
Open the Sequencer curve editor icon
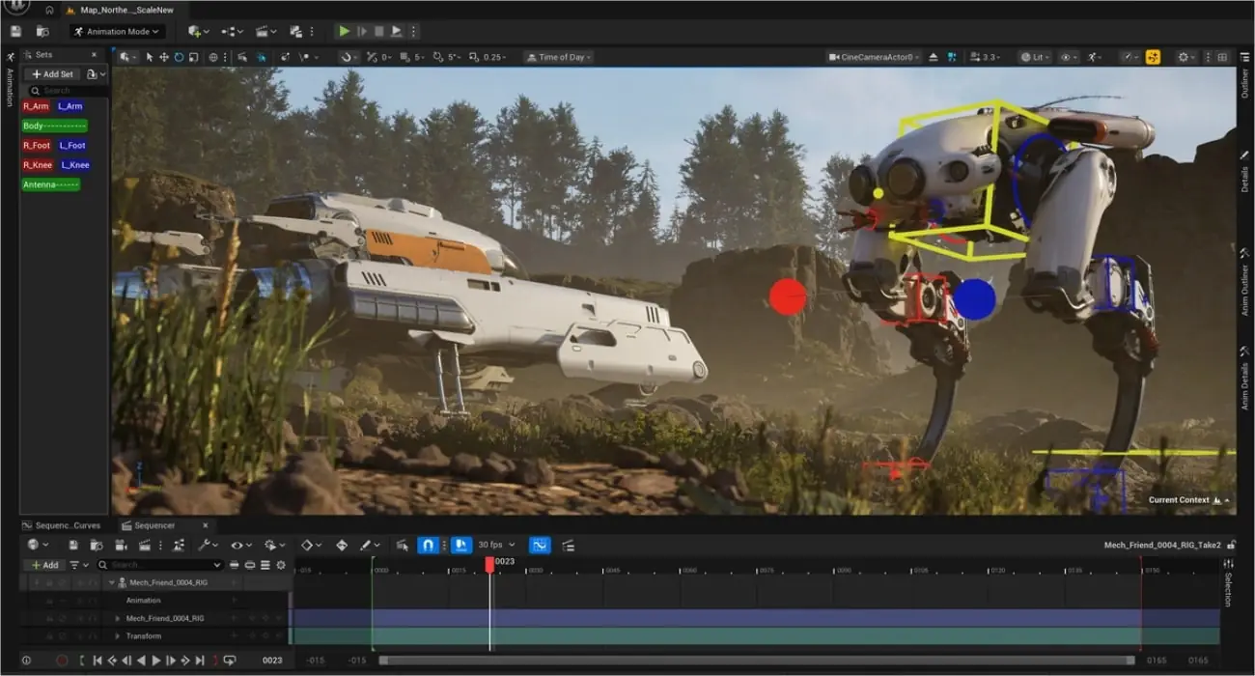coord(538,544)
